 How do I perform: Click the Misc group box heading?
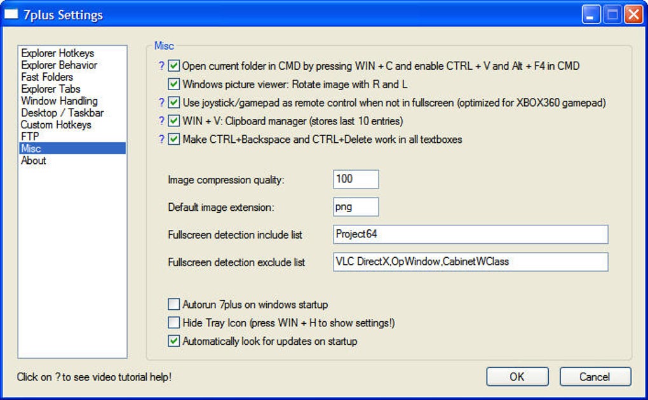(x=164, y=46)
